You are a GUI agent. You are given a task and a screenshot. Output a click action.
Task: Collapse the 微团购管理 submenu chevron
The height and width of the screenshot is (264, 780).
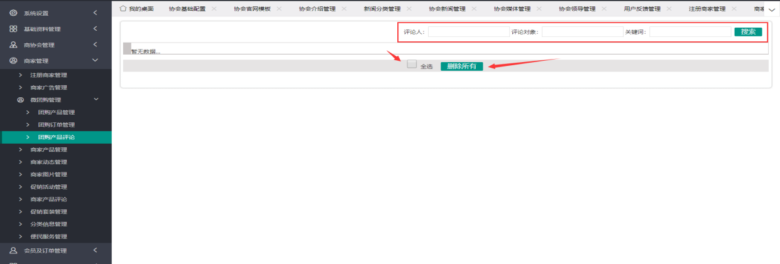click(x=96, y=100)
